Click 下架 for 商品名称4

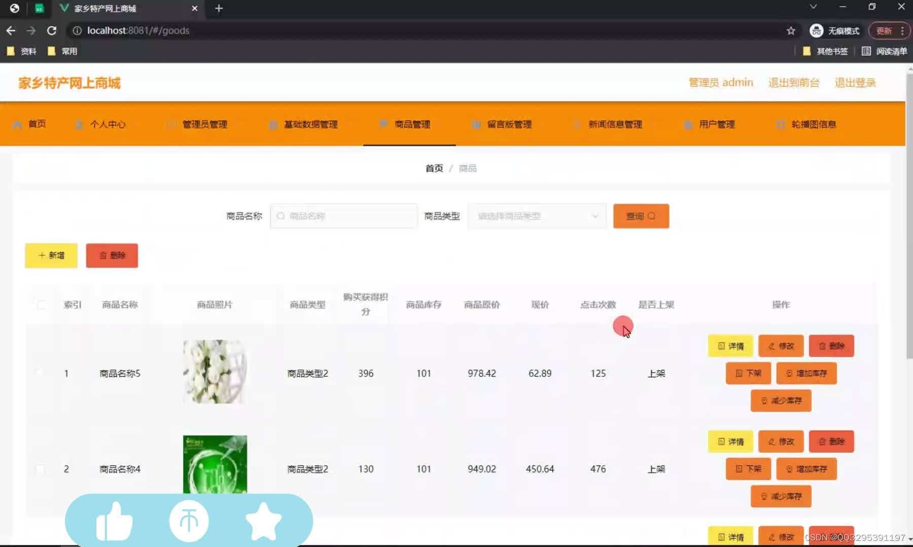tap(748, 469)
